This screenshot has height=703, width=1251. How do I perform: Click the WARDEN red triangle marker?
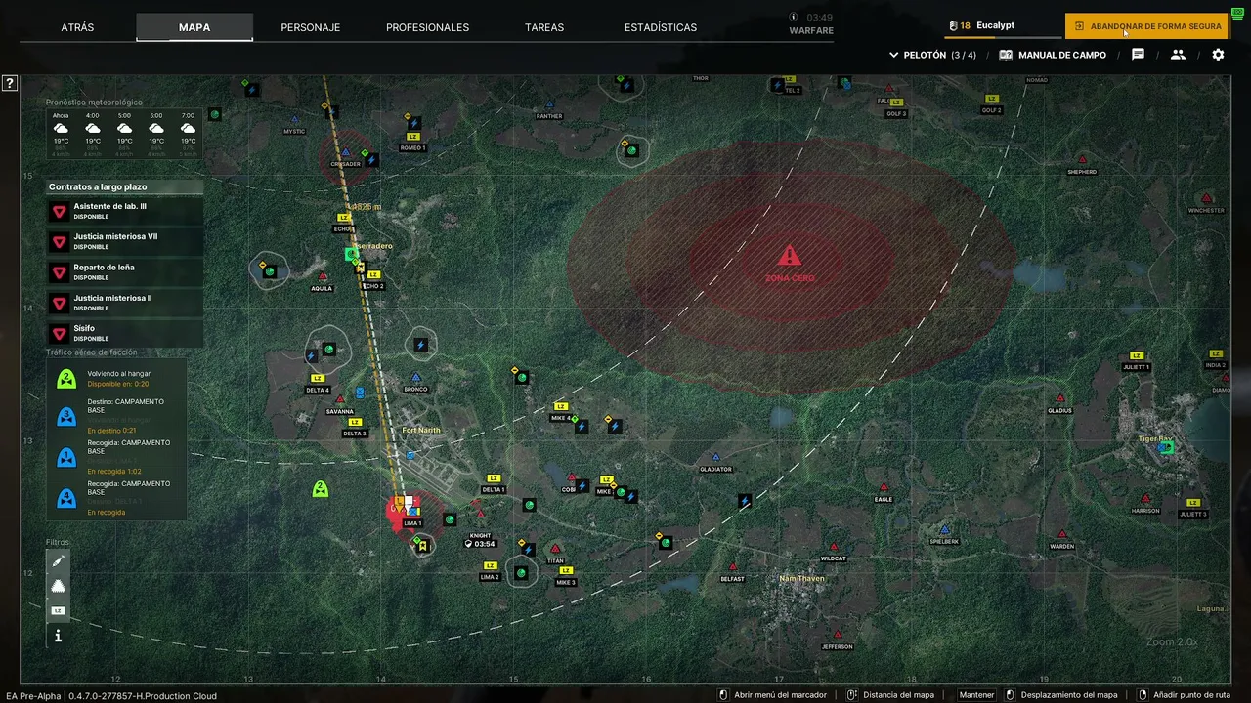[x=1061, y=534]
